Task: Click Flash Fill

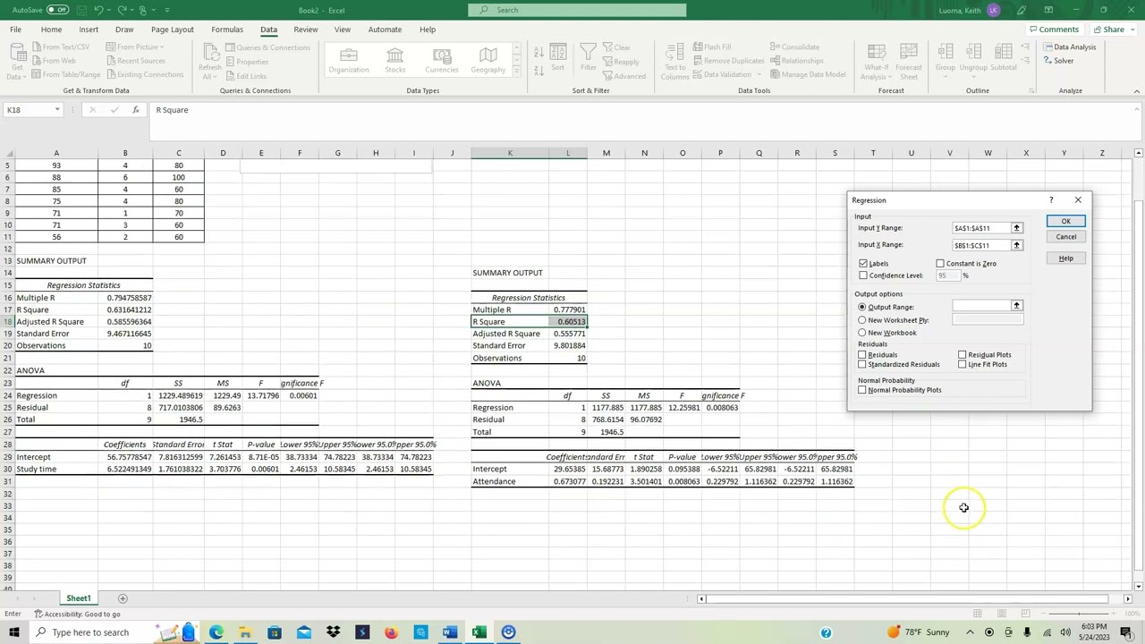Action: click(x=711, y=47)
